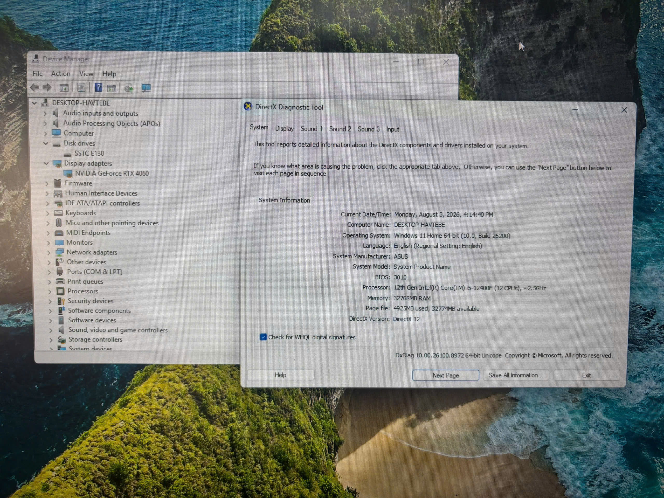Image resolution: width=664 pixels, height=498 pixels.
Task: Collapse the Disk drives category
Action: pyautogui.click(x=46, y=143)
